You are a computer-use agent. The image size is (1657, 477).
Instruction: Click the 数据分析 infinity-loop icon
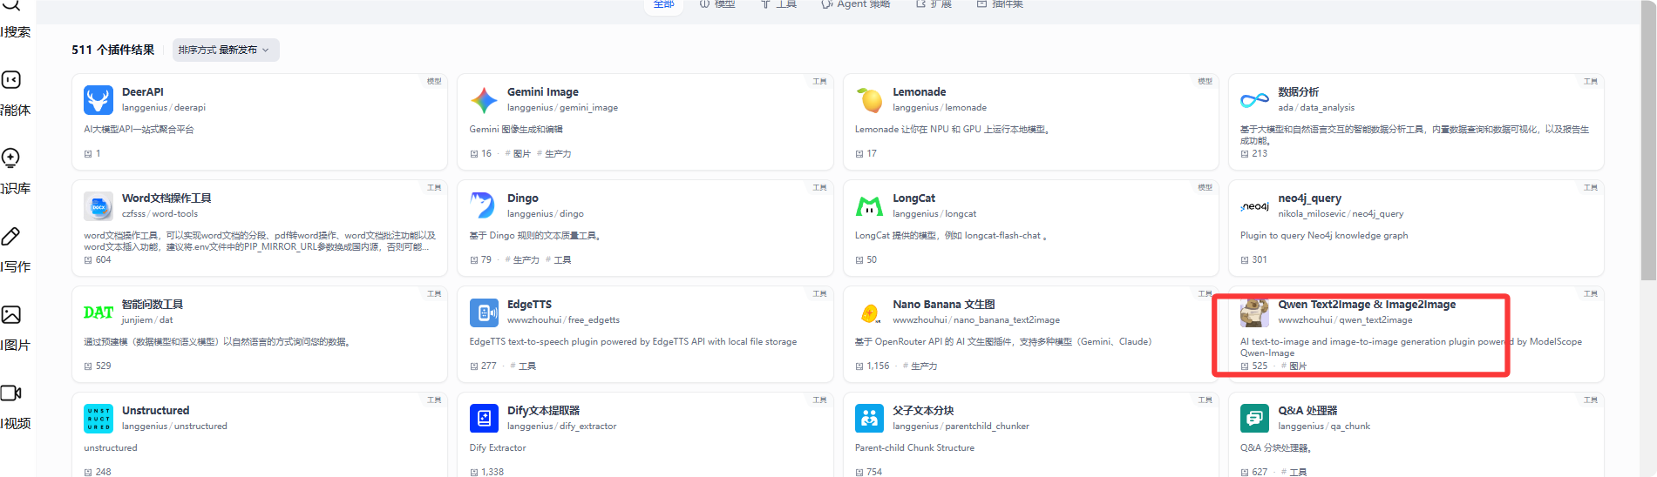coord(1254,100)
